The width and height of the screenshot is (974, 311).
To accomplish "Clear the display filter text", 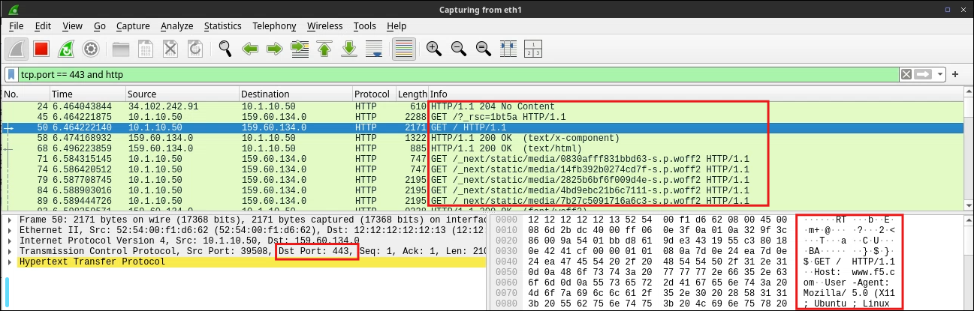I will (x=906, y=74).
